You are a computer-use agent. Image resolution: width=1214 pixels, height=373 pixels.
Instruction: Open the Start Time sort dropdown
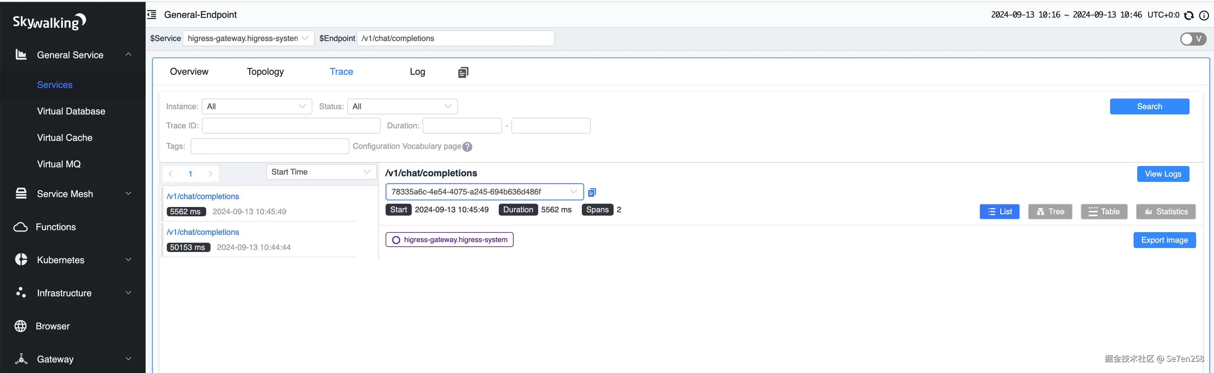(320, 172)
